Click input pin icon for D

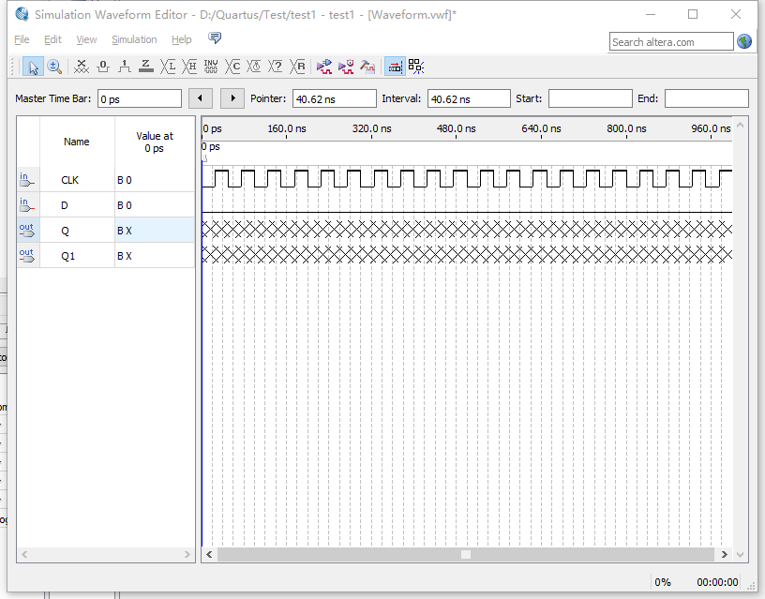(27, 205)
